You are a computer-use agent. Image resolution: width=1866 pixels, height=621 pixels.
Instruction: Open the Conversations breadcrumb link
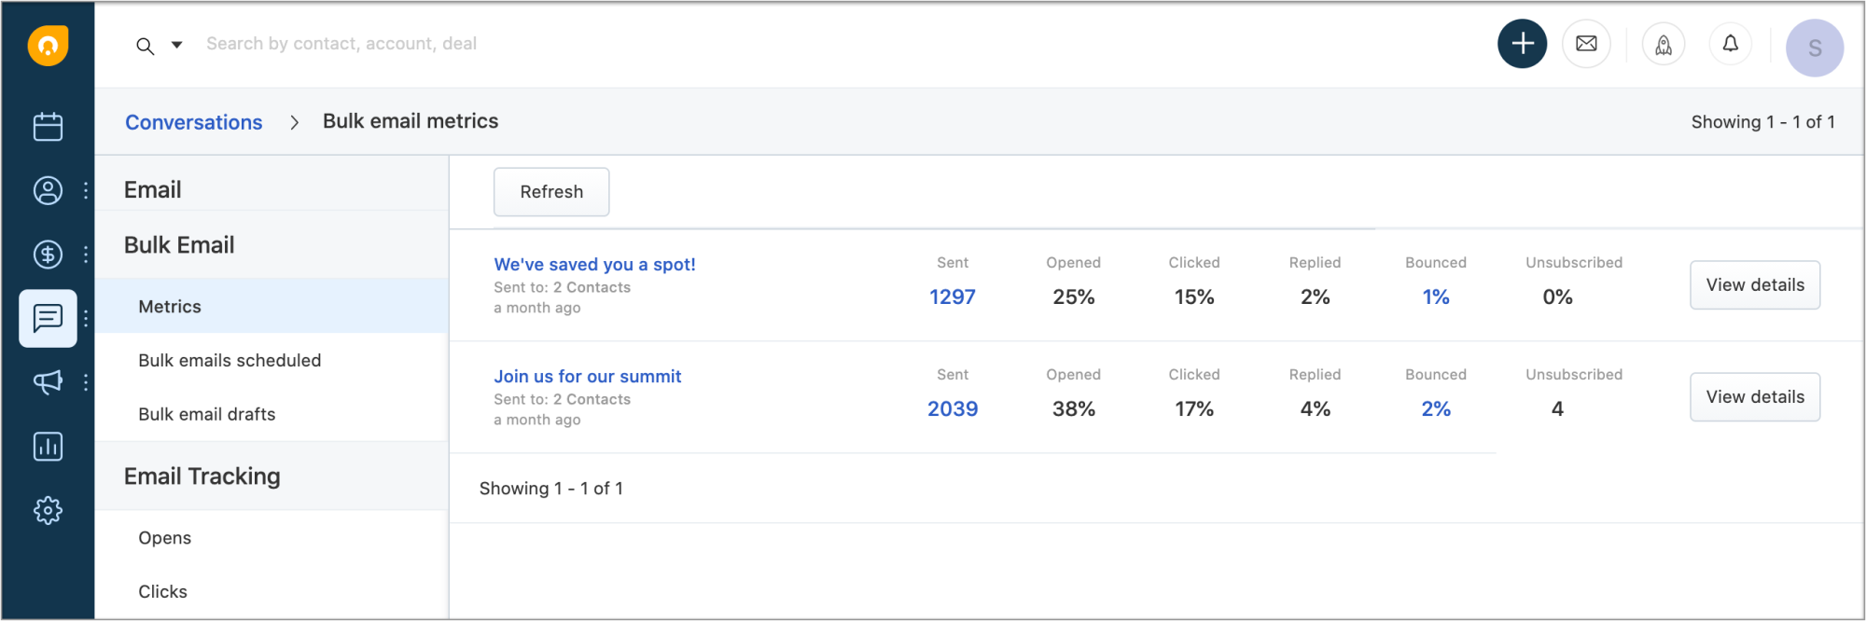coord(194,122)
